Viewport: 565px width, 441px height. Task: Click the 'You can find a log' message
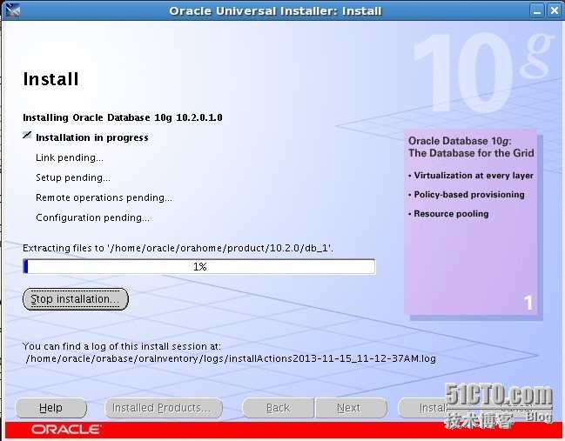coord(122,346)
